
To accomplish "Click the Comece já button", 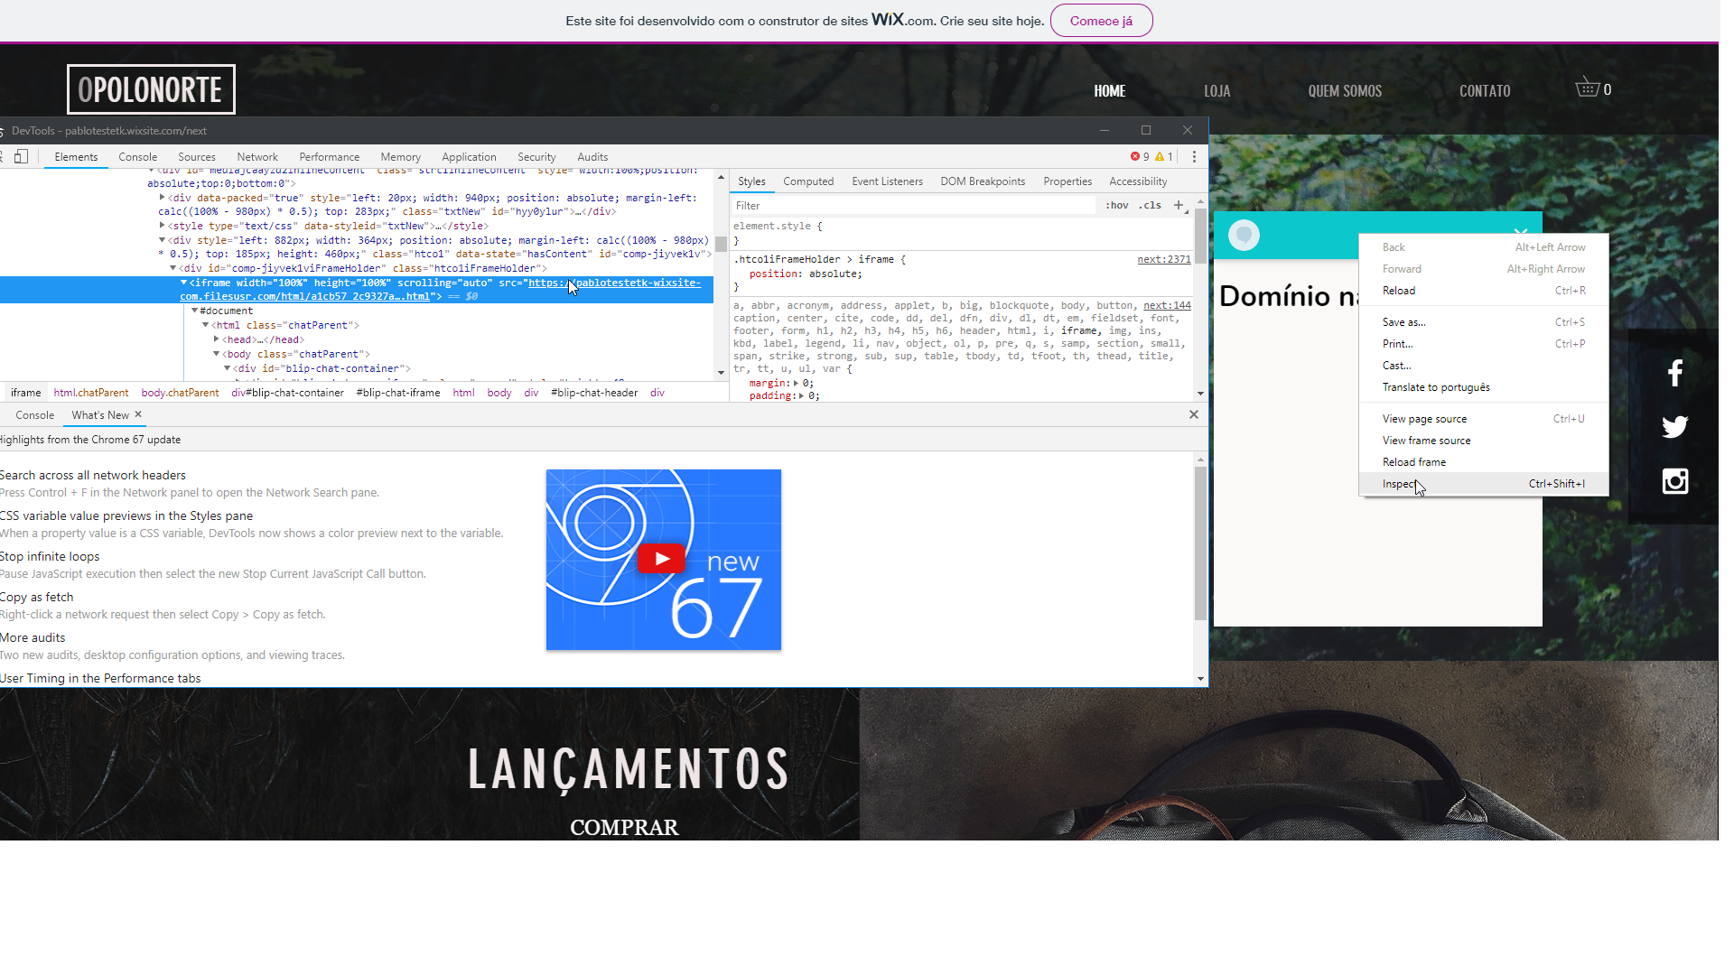I will [1101, 20].
